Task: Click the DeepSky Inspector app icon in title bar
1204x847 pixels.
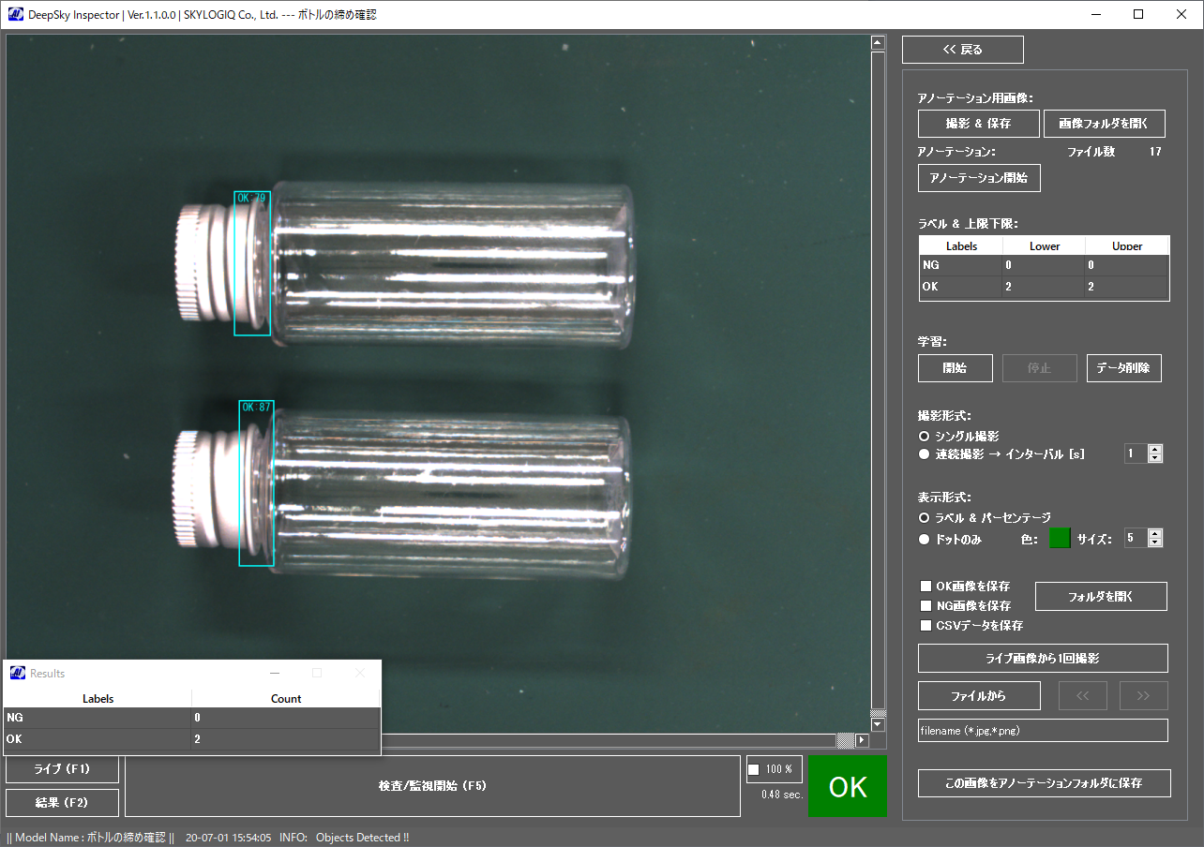Action: click(16, 15)
